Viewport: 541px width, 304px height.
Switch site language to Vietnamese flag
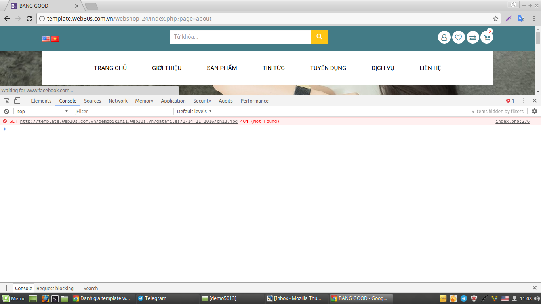55,39
